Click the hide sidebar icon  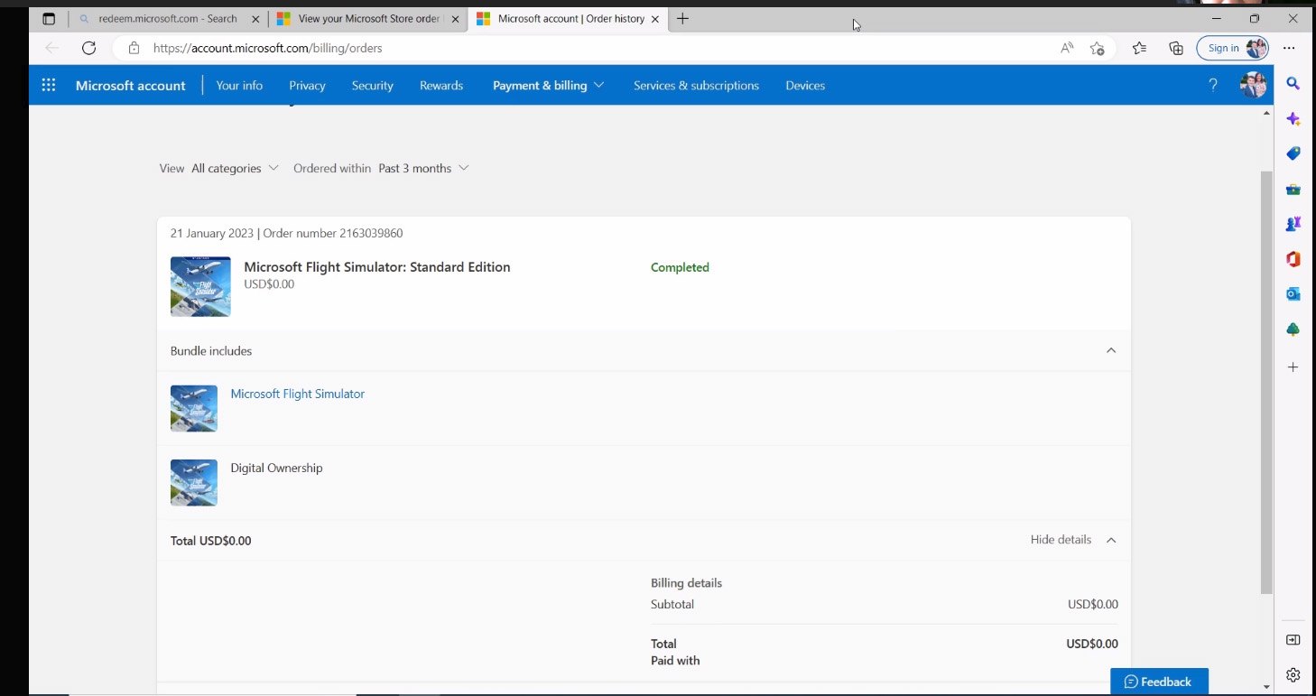(x=1293, y=640)
